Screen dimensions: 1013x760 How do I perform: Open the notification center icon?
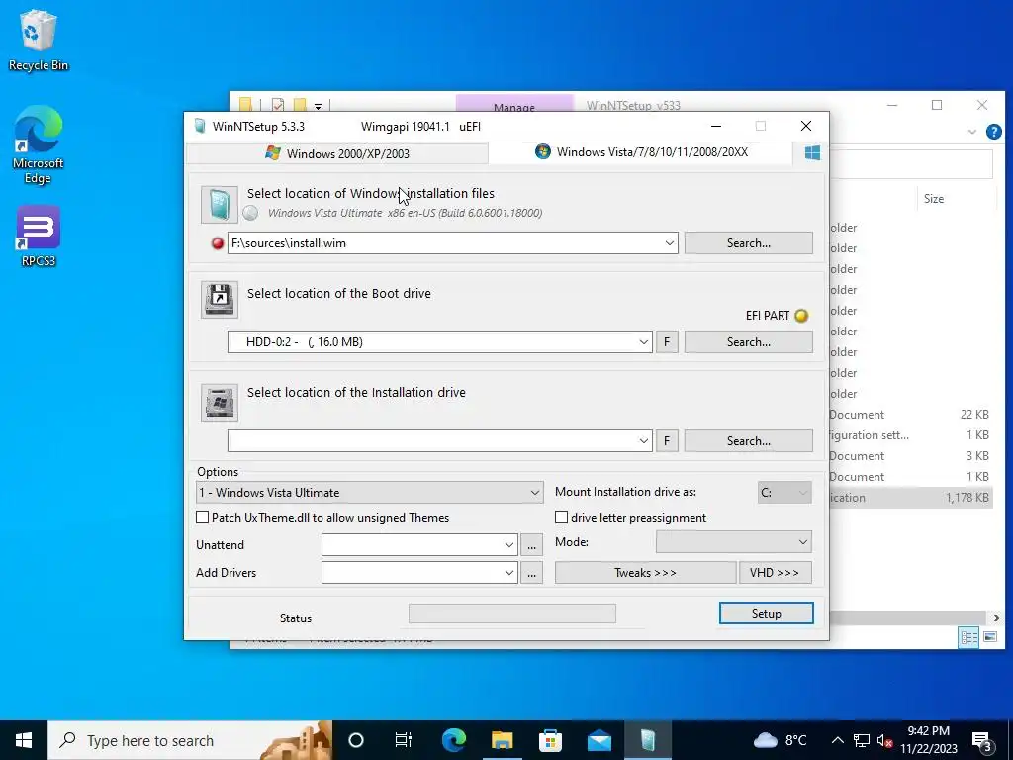pyautogui.click(x=982, y=740)
